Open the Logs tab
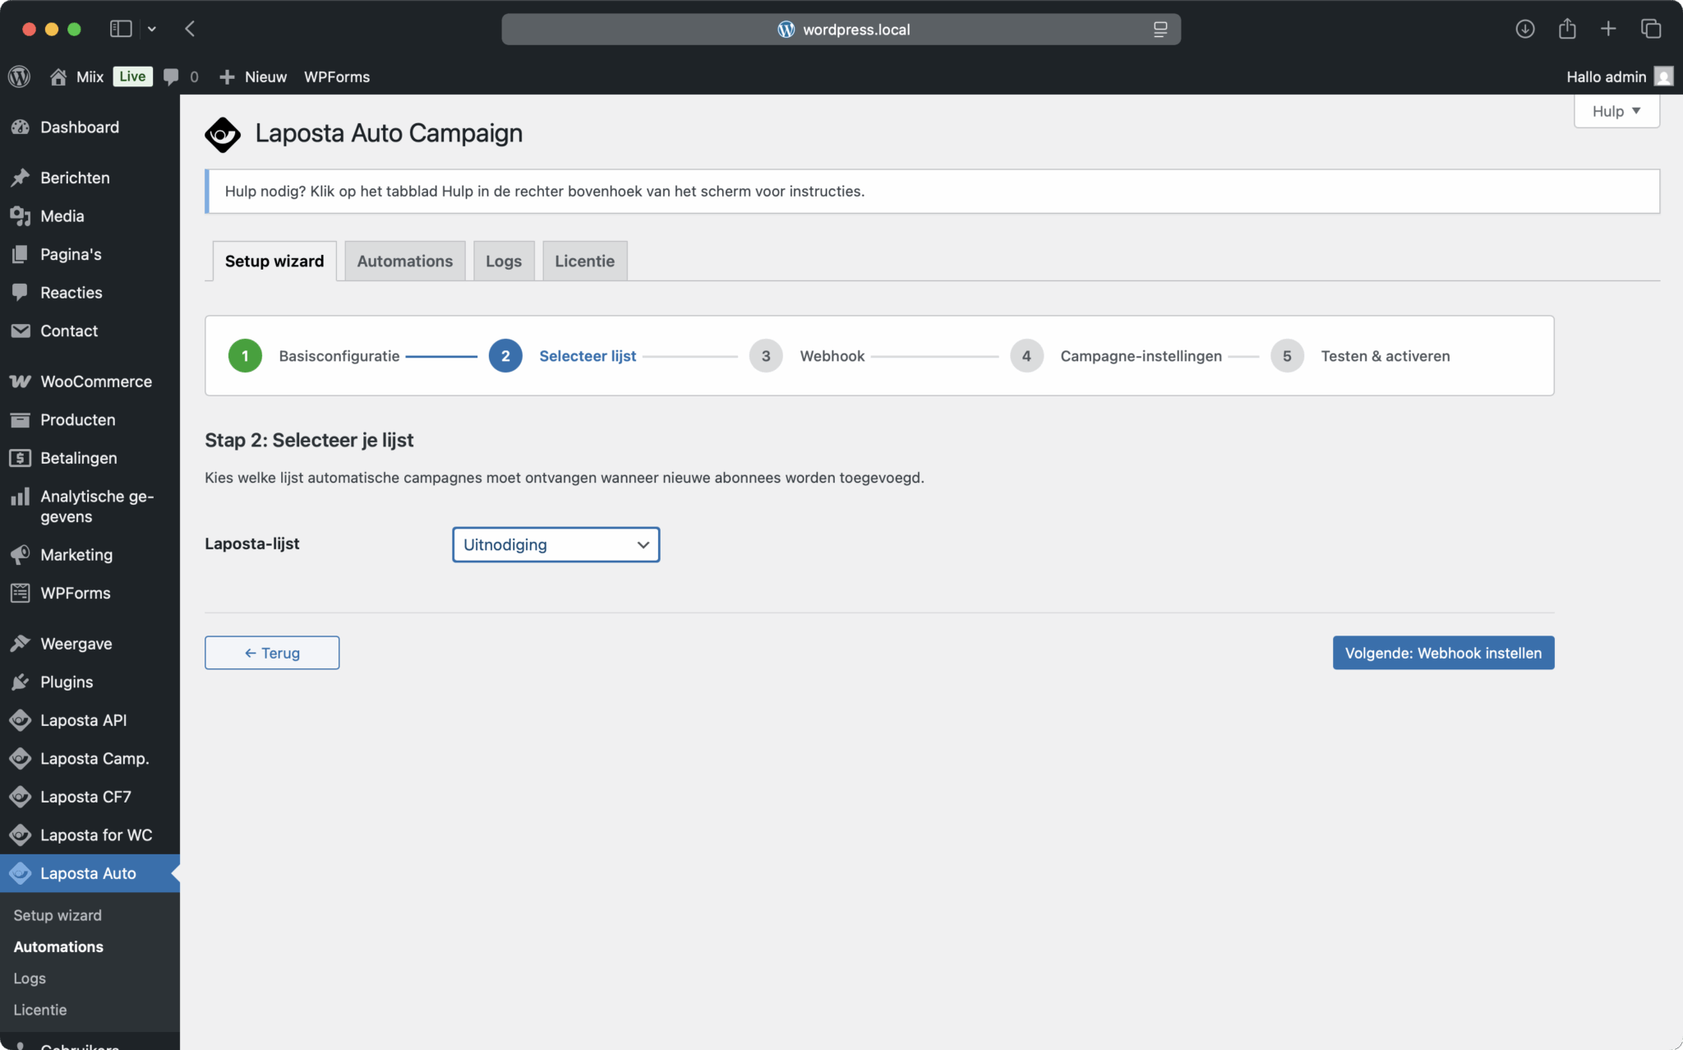Image resolution: width=1683 pixels, height=1050 pixels. (503, 261)
